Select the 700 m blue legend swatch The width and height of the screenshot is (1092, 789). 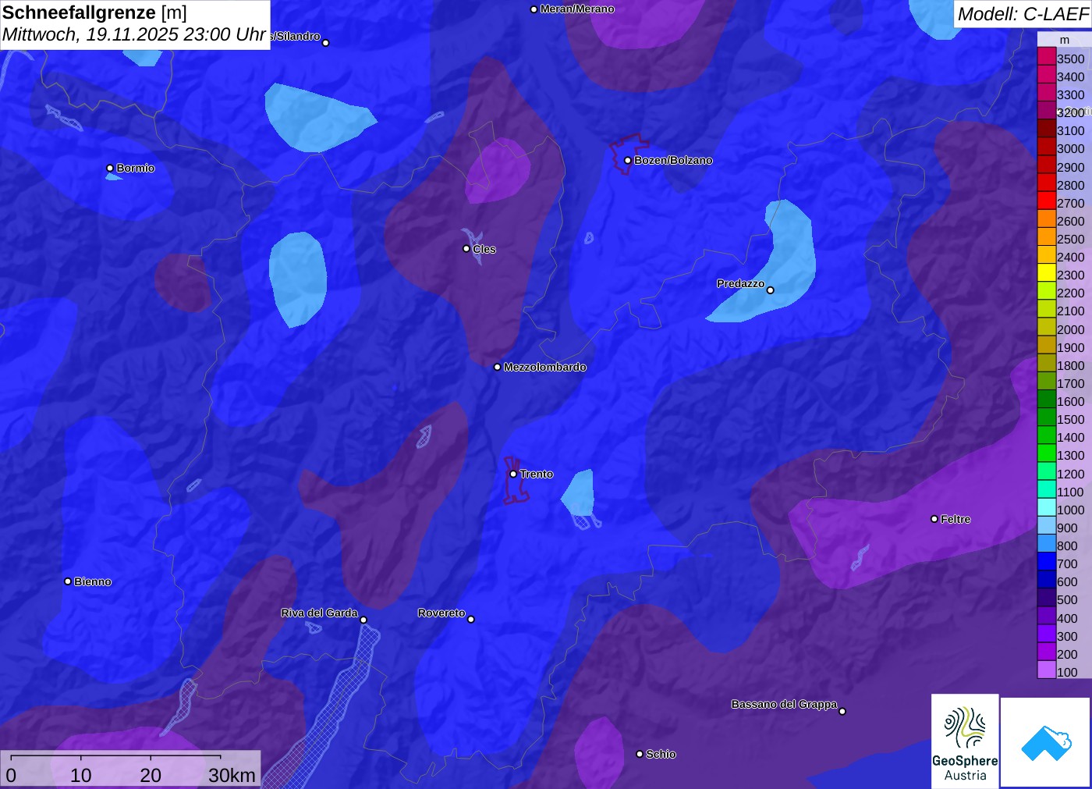click(x=1047, y=561)
